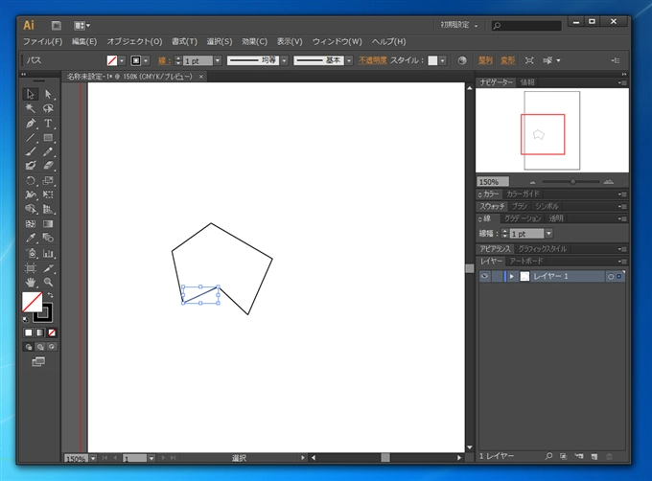The height and width of the screenshot is (481, 652).
Task: Click the Recolor Artwork wheel icon
Action: tap(462, 60)
